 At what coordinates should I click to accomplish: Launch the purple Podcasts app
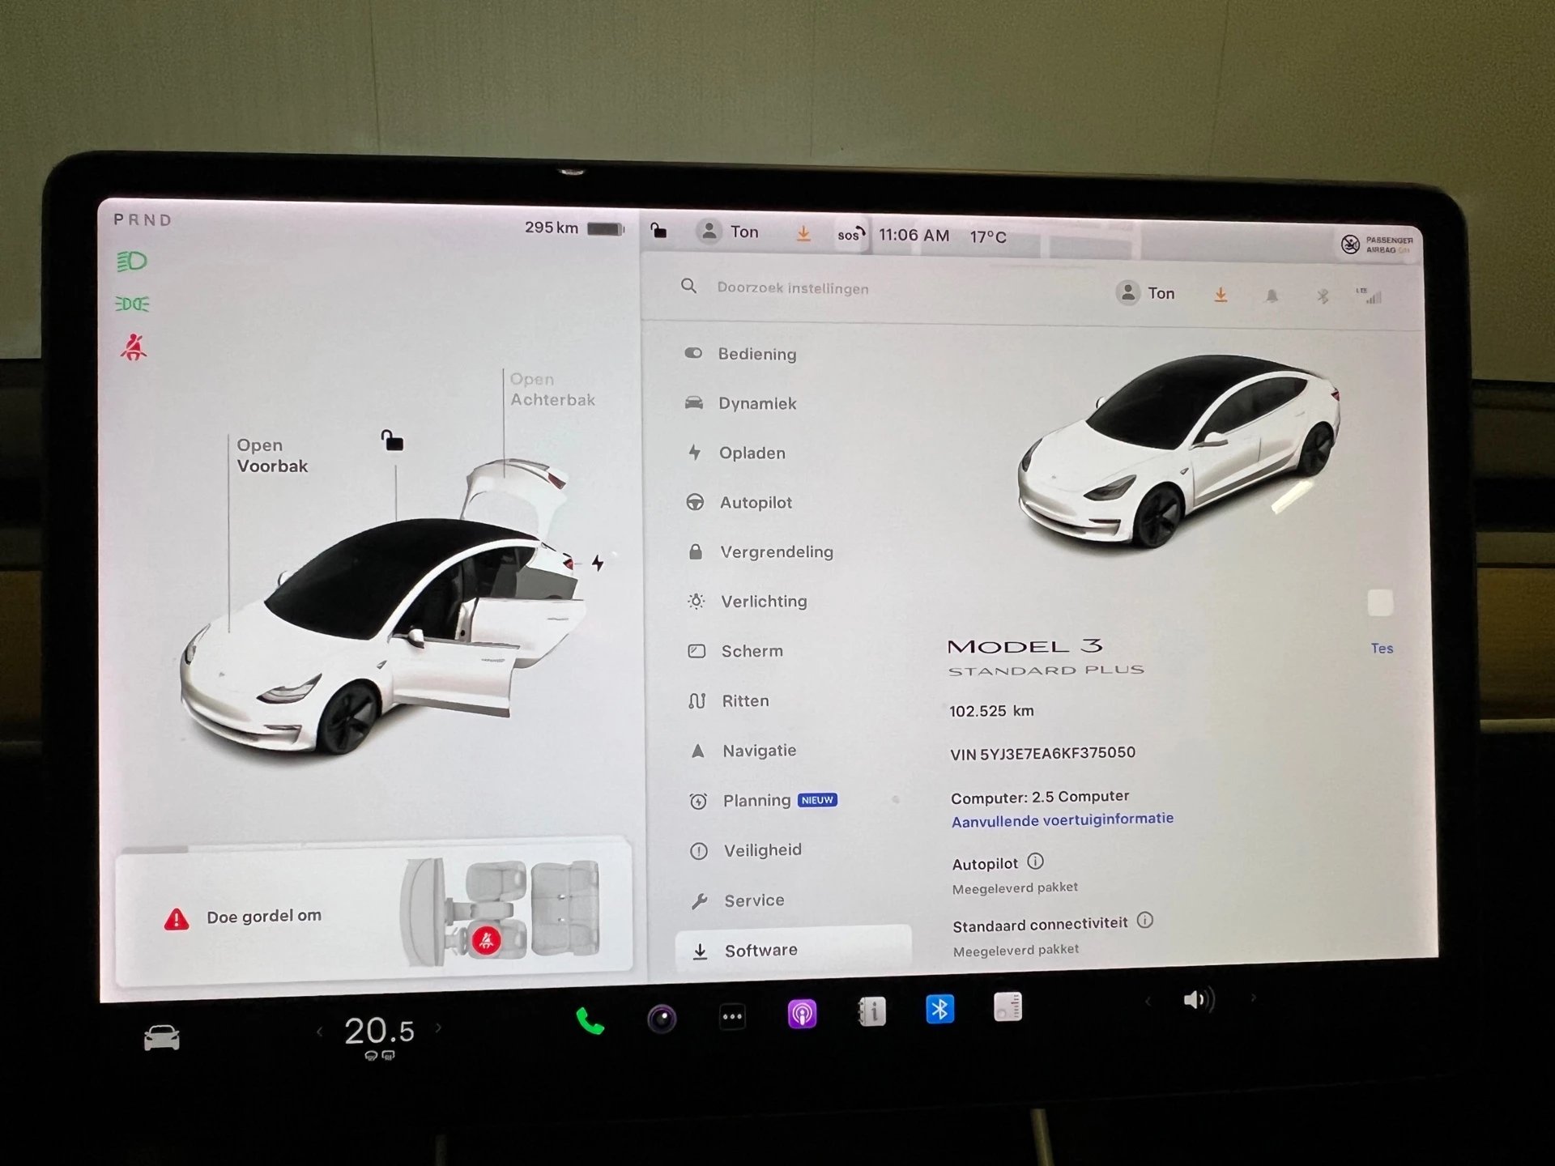802,1014
